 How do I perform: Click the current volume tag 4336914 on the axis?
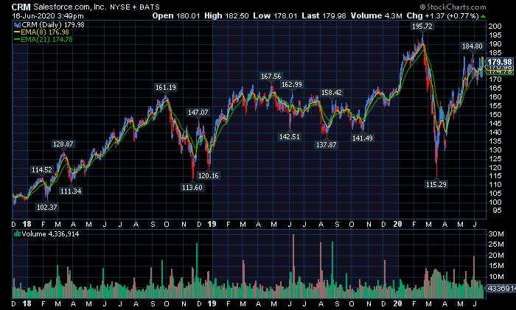pos(501,289)
